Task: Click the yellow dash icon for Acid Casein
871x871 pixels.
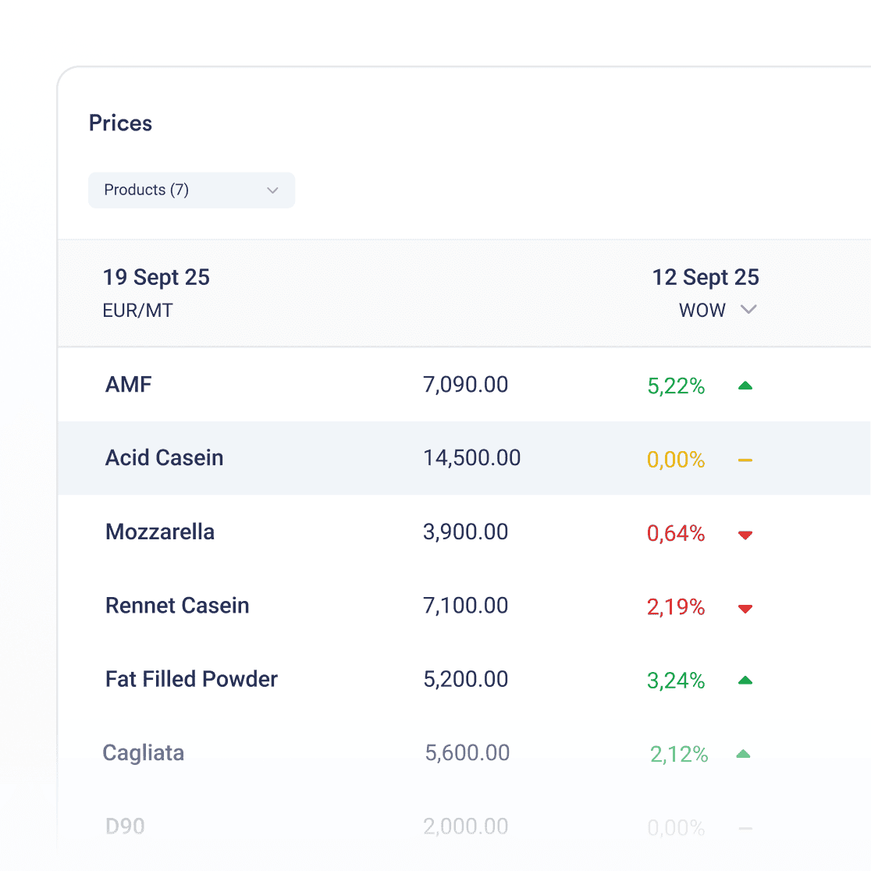Action: (x=745, y=460)
